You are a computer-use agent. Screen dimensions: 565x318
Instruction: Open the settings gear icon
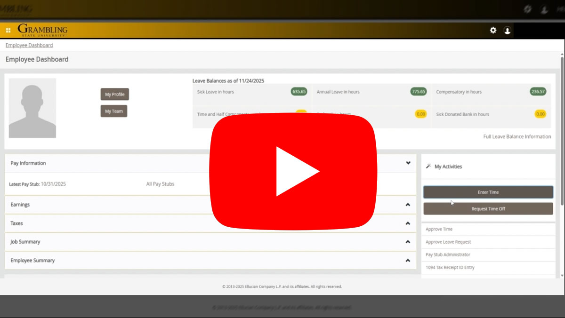(x=493, y=30)
